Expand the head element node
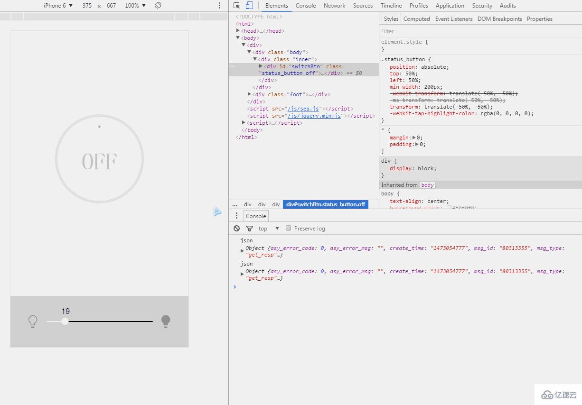This screenshot has width=582, height=405. [x=238, y=30]
